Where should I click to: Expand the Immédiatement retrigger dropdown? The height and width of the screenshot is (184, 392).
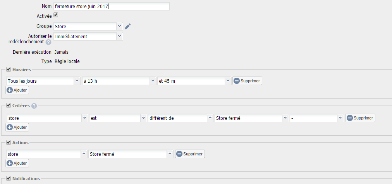tap(88, 36)
